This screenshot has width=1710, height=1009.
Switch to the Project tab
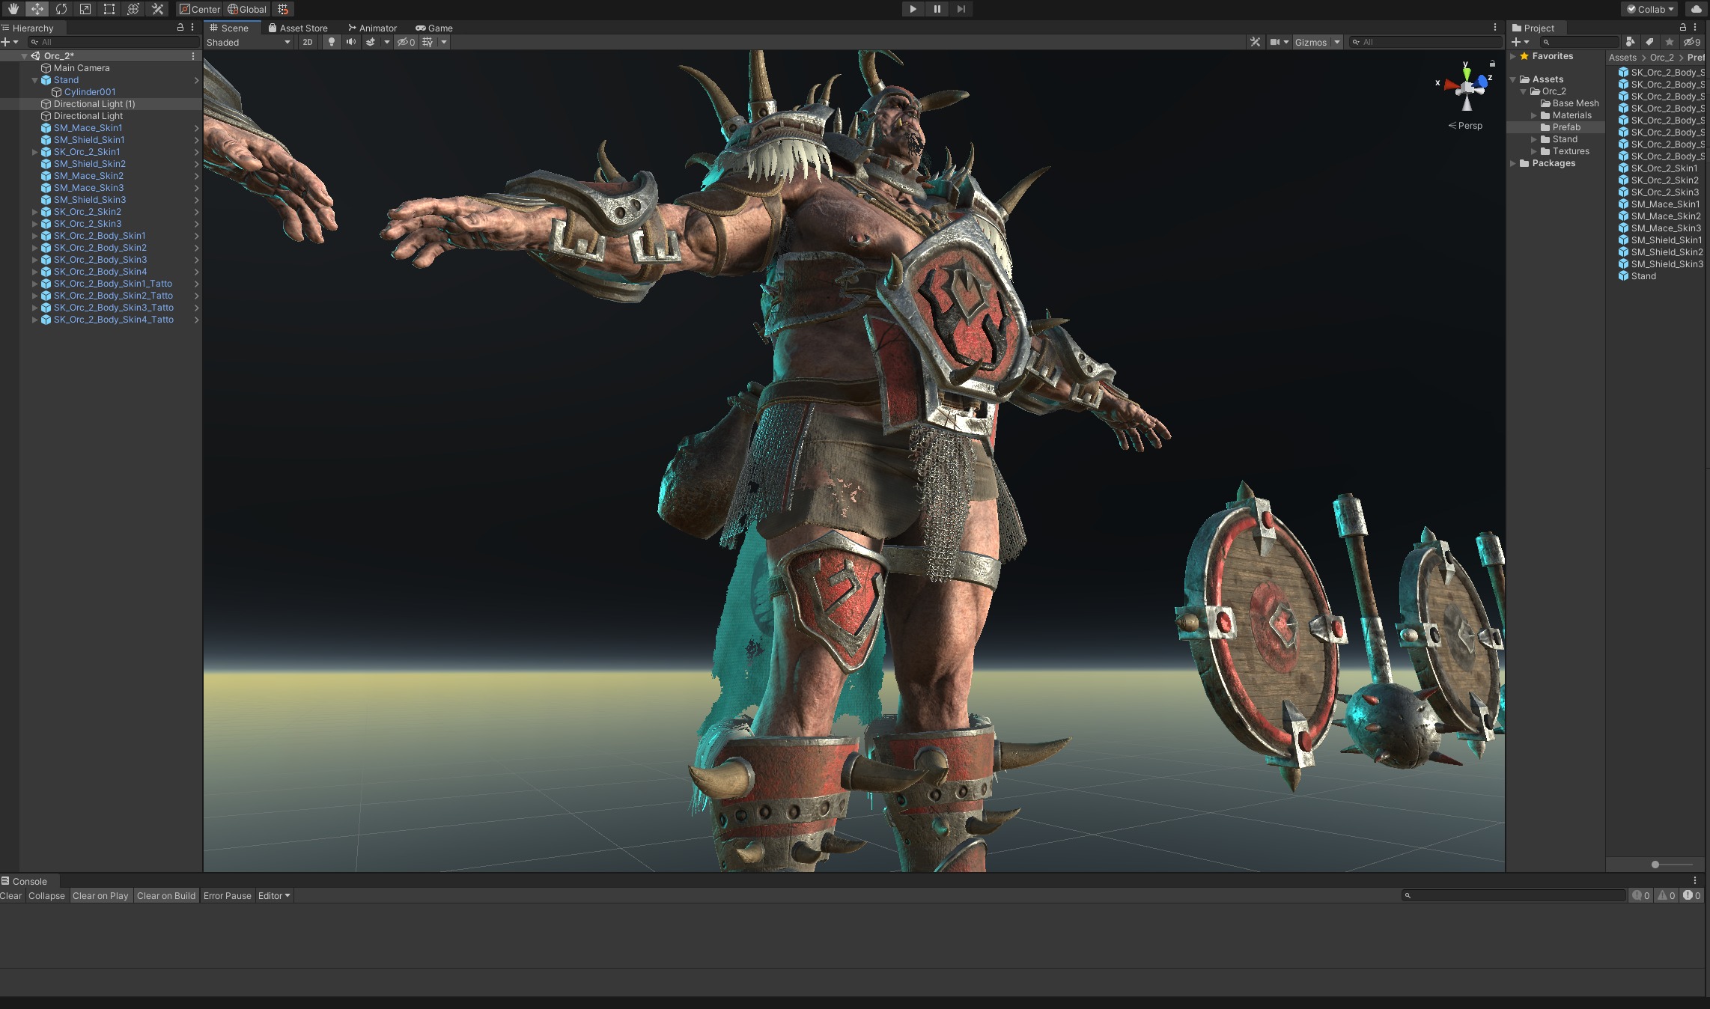(x=1533, y=28)
